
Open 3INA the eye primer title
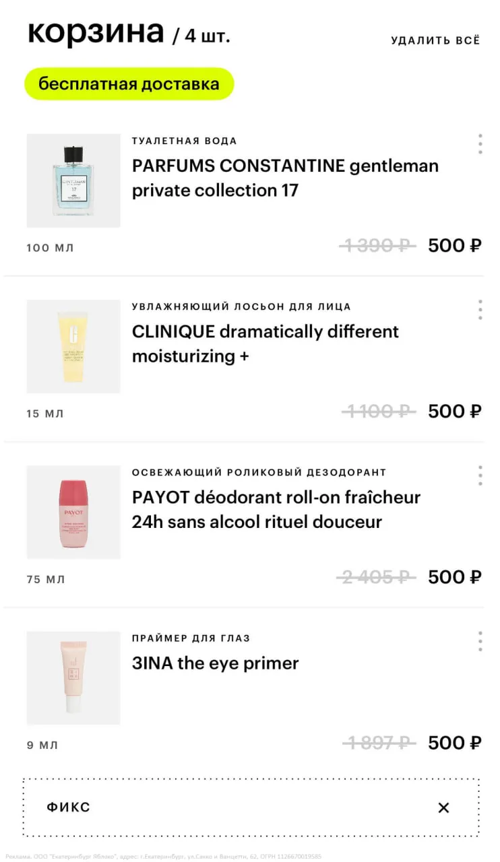tap(215, 663)
